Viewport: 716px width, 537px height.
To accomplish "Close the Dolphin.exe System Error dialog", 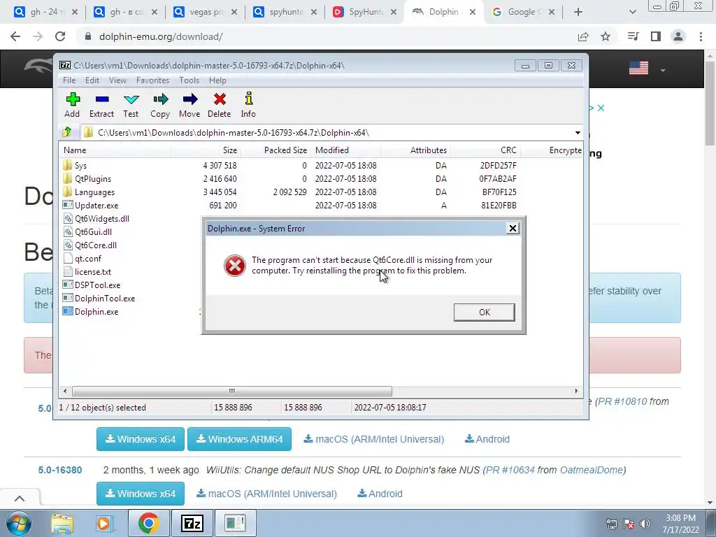I will point(513,229).
